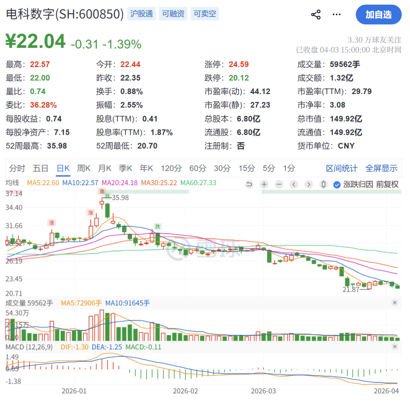Select the 周K weekly chart tab
The height and width of the screenshot is (401, 410).
pos(84,168)
